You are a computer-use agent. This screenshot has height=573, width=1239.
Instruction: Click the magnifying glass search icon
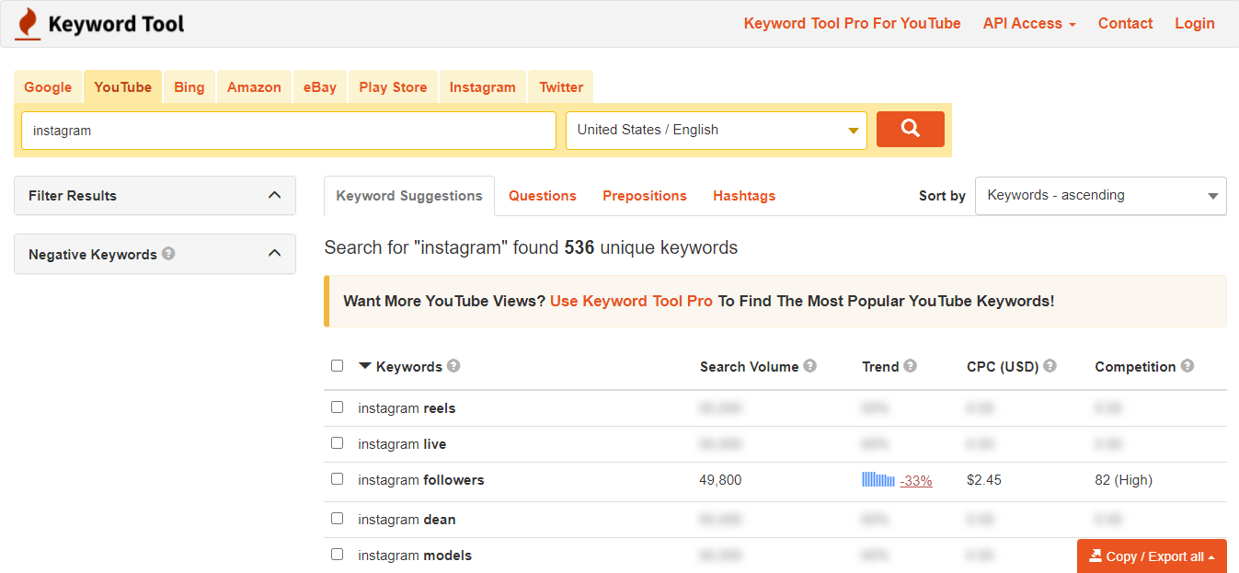point(910,129)
